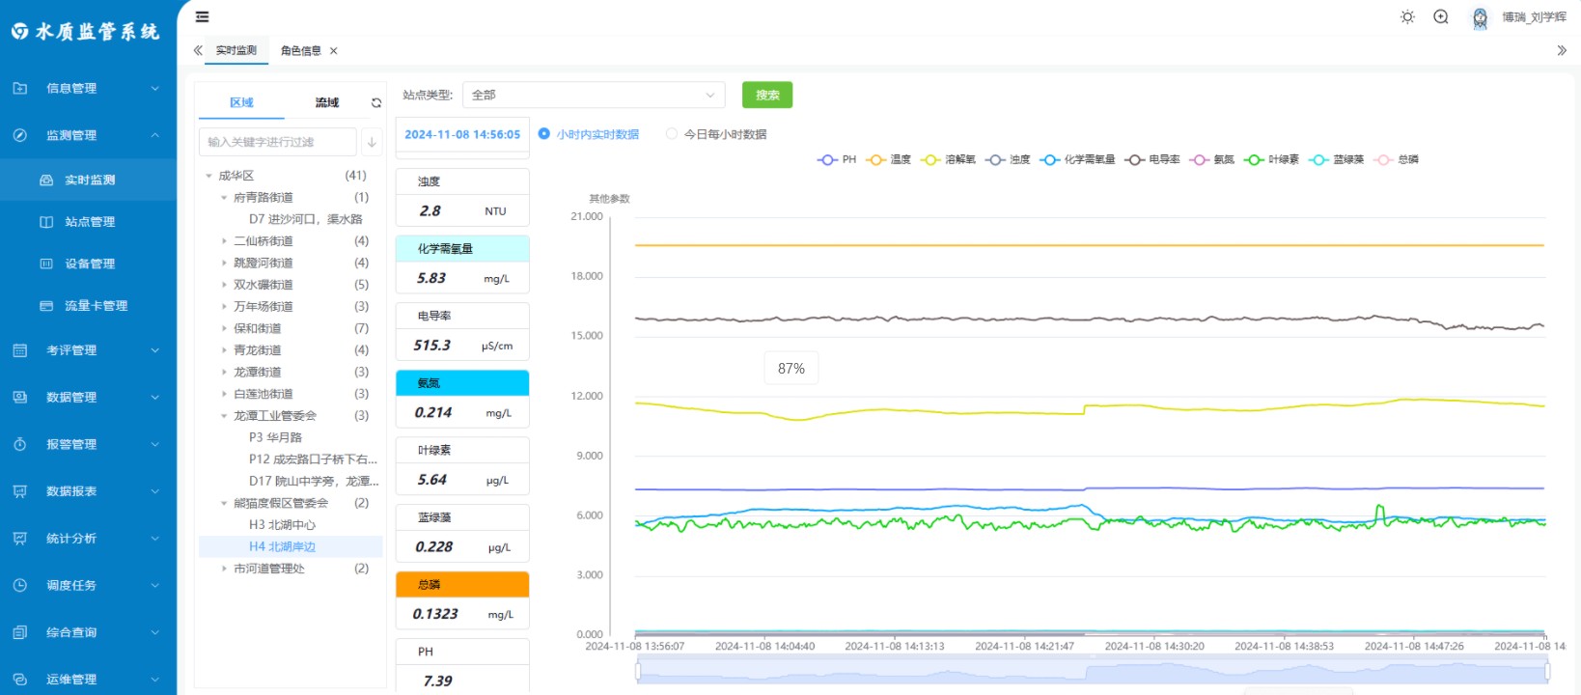The image size is (1581, 695).
Task: Click the double-right arrow at tab bar end
Action: tap(1562, 50)
